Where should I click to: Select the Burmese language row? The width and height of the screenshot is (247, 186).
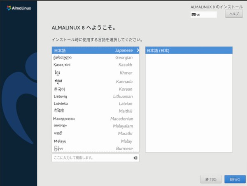tap(96, 148)
